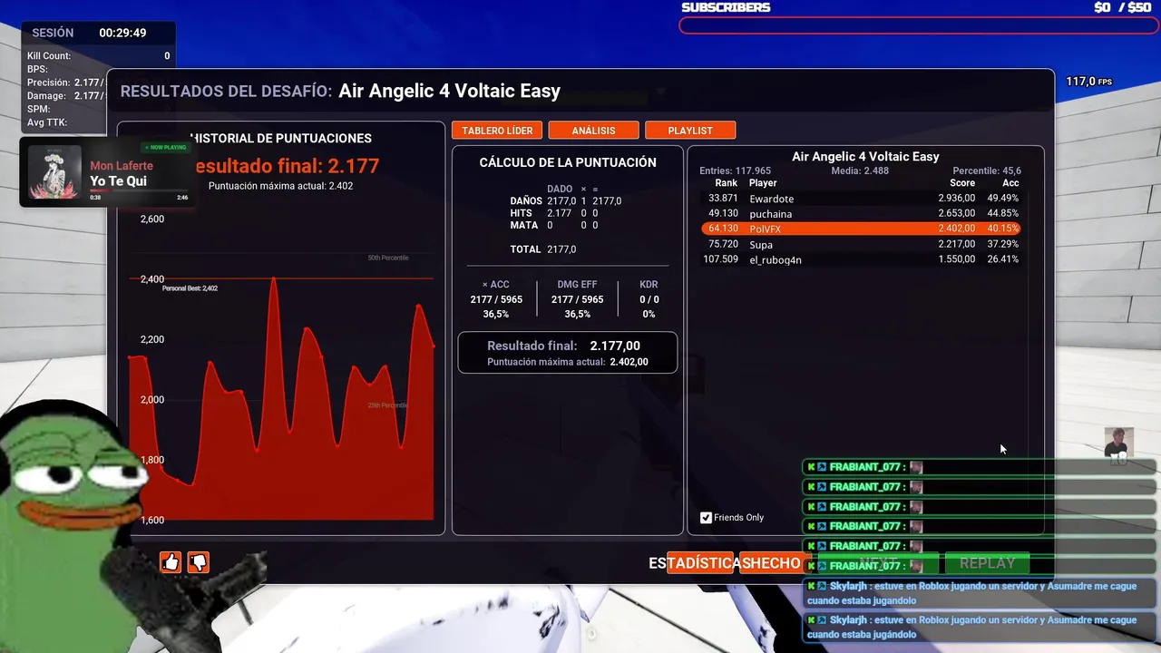Click the HISTORIAL DE PUNTUACIONES heading

(280, 139)
